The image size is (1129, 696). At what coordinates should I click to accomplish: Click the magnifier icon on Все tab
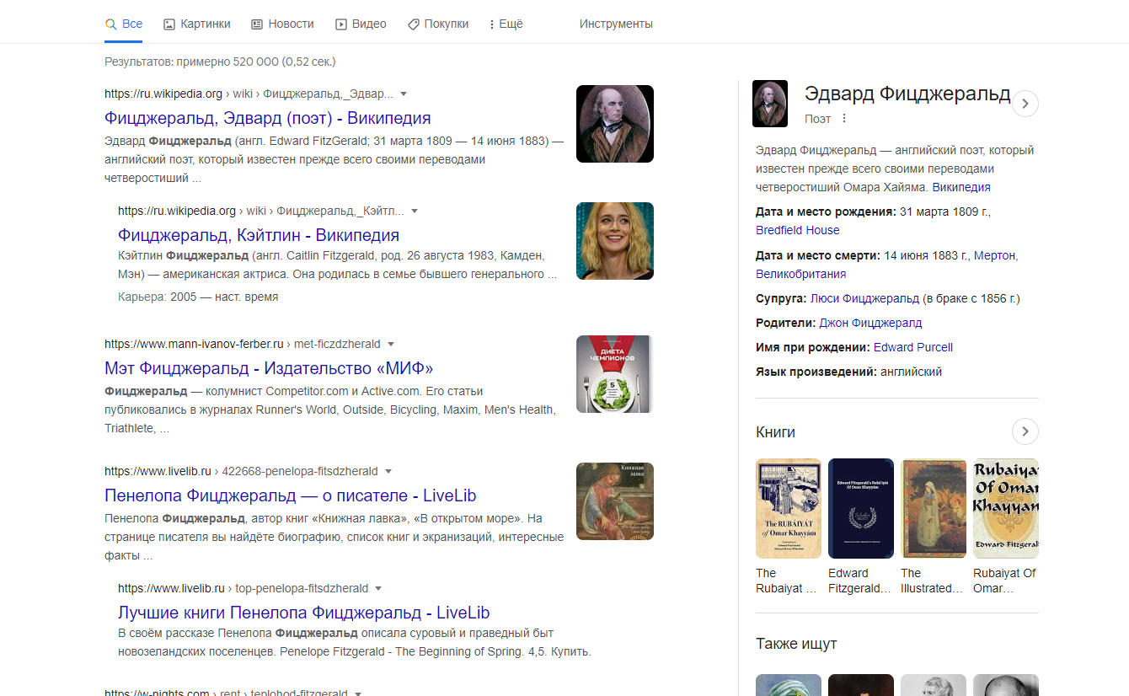pos(110,24)
